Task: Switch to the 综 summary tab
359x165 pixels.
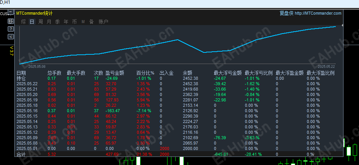Action: (23, 22)
